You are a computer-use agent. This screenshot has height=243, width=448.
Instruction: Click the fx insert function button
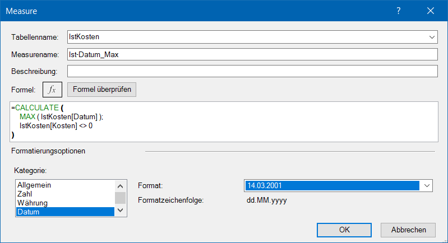52,90
